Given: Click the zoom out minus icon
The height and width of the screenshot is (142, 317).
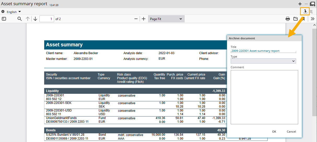Looking at the screenshot, I should pyautogui.click(x=136, y=19).
